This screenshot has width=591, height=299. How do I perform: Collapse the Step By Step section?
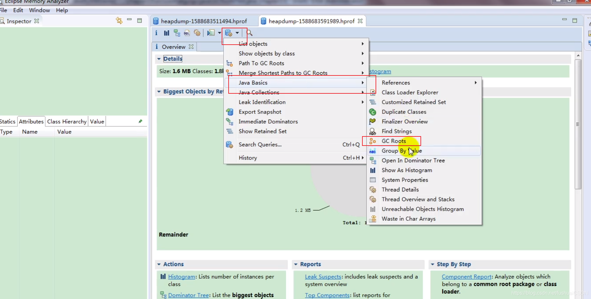[x=432, y=264]
